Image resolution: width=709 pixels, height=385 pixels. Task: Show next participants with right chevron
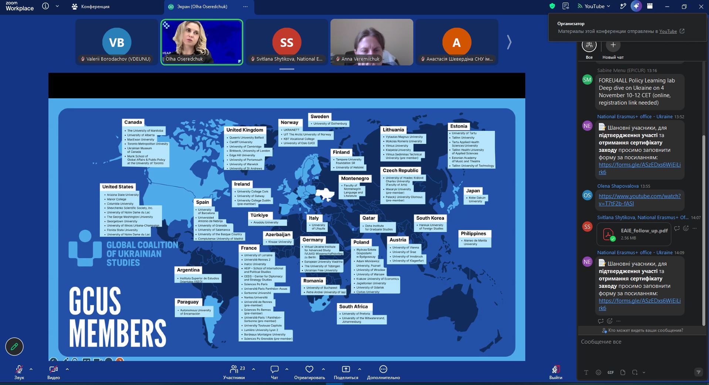tap(509, 42)
